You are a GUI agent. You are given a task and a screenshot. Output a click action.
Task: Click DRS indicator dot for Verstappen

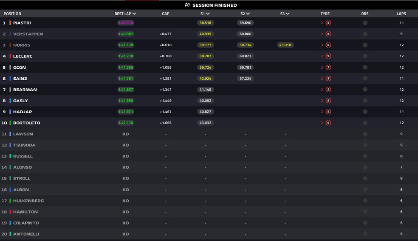365,34
